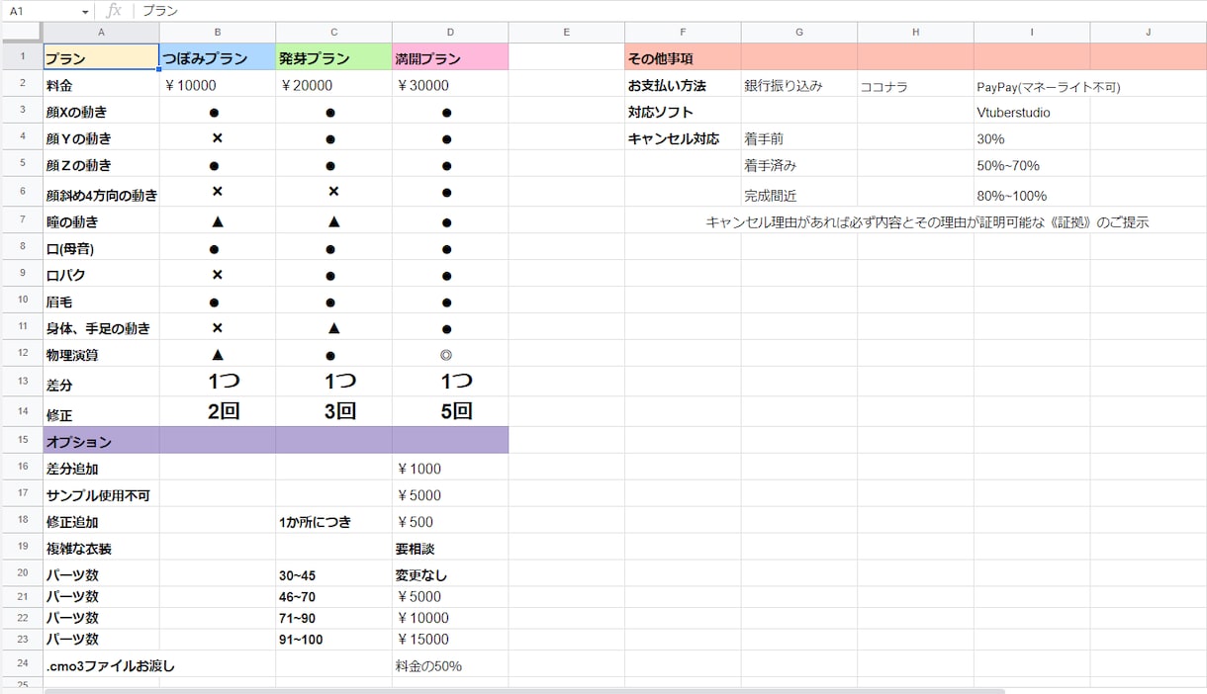Click the fx formula icon
Viewport: 1207px width, 694px height.
[114, 11]
